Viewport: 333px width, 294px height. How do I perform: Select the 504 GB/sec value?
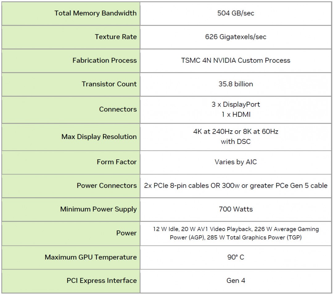236,13
